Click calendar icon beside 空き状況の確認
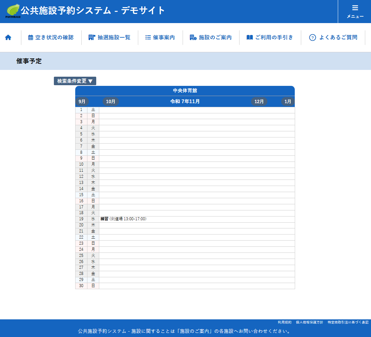Screen dimensions: 371x337 coord(30,38)
